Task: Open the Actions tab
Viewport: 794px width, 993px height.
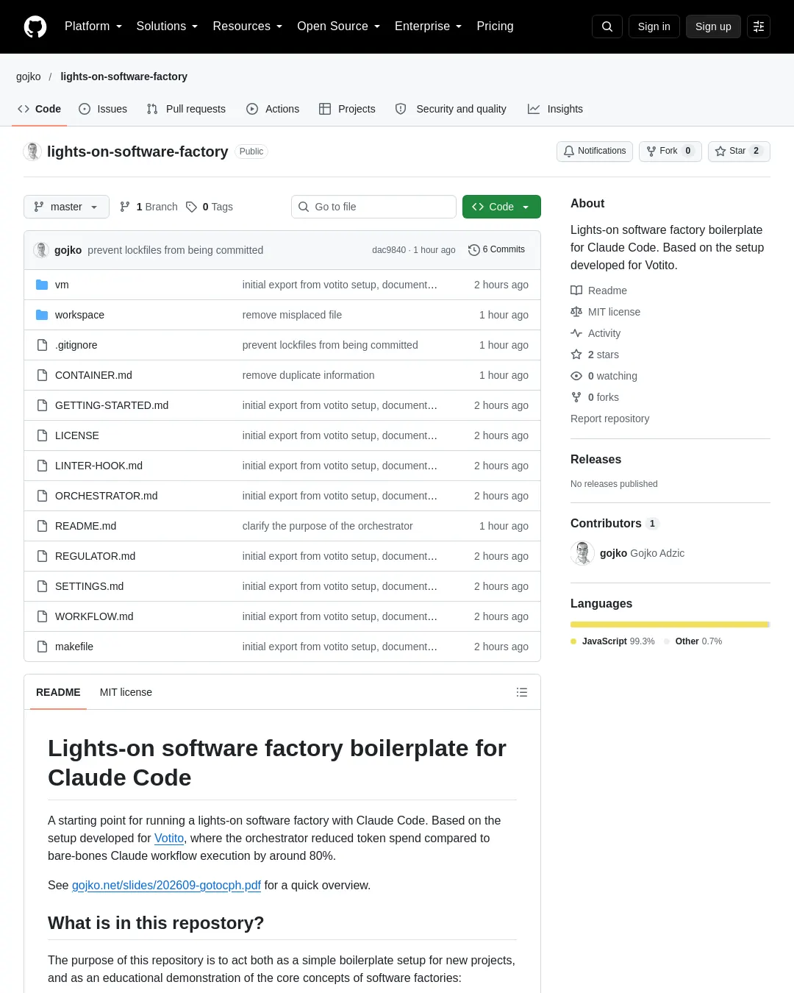Action: 273,109
